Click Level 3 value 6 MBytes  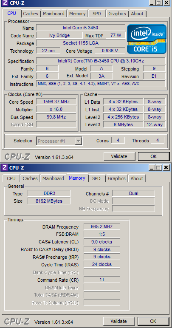[x=123, y=124]
